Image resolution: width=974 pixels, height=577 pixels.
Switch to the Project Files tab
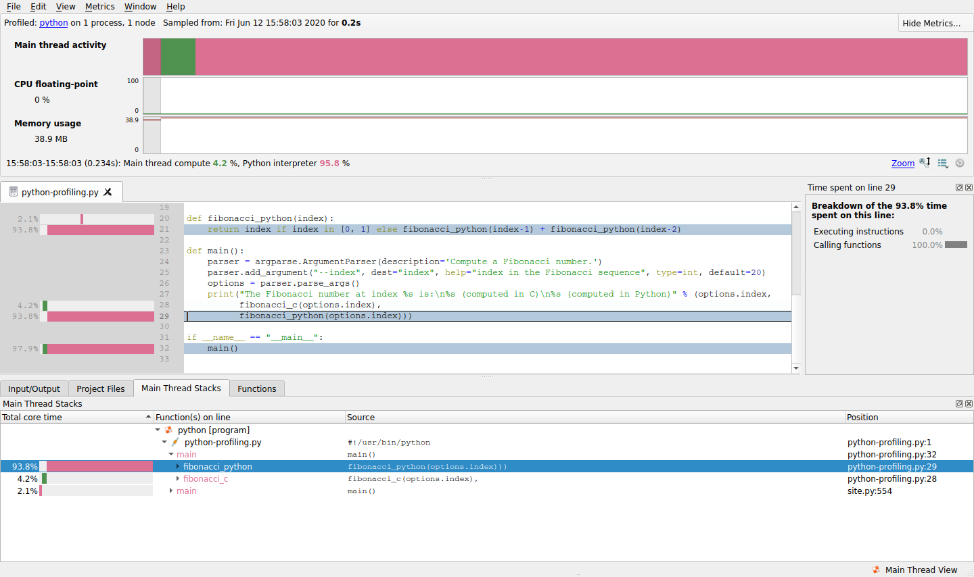pos(101,388)
